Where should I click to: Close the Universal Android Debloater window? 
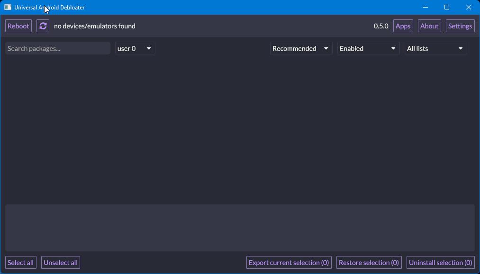pyautogui.click(x=468, y=7)
